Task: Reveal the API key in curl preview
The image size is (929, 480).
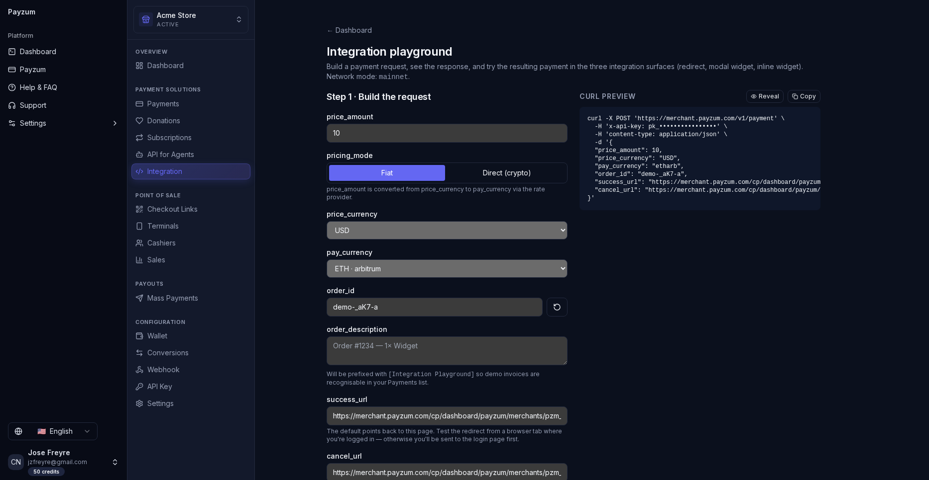Action: click(x=765, y=96)
